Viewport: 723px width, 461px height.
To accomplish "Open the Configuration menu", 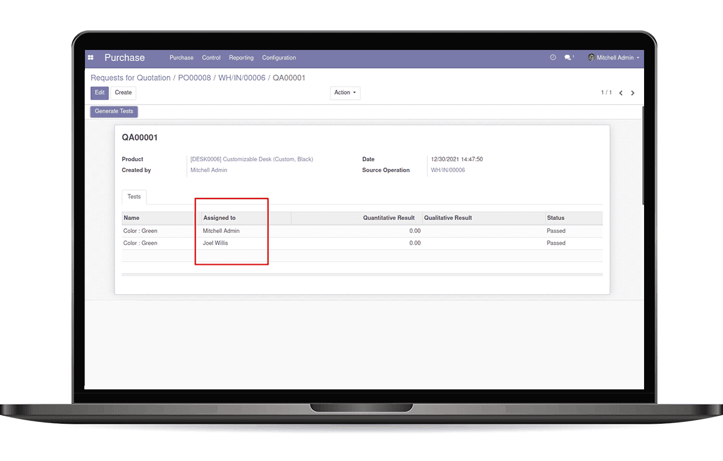I will (x=279, y=58).
